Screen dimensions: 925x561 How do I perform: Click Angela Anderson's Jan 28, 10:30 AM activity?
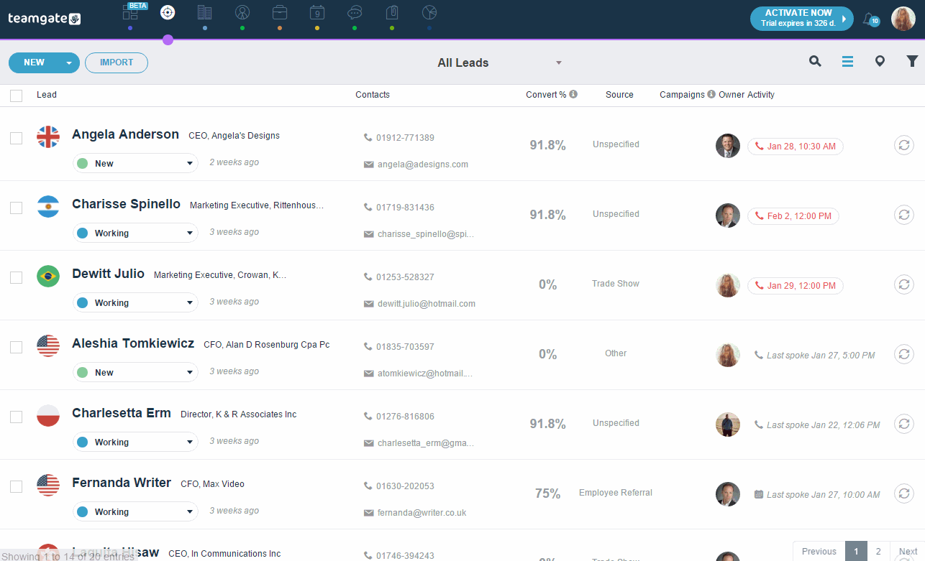pos(796,147)
